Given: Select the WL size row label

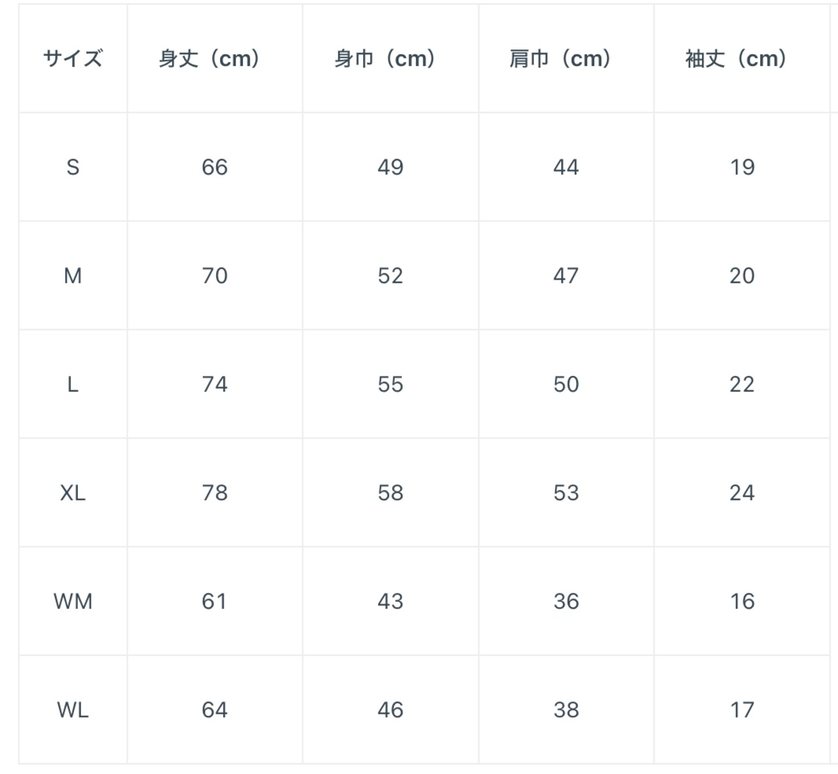Looking at the screenshot, I should (73, 710).
